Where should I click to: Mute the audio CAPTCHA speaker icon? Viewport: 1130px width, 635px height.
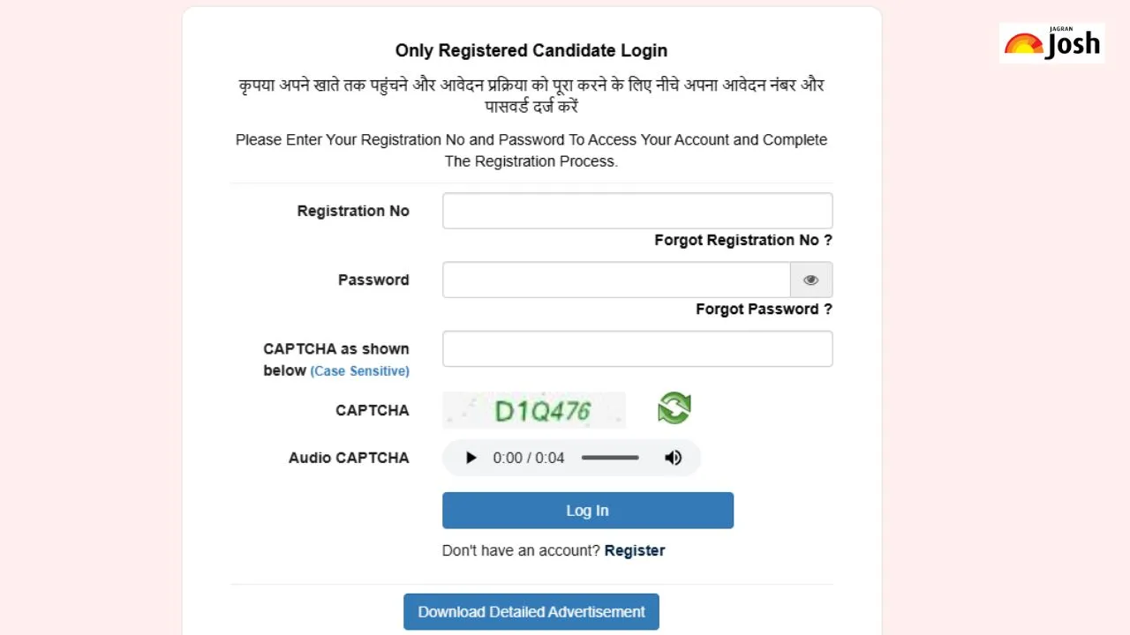(673, 458)
